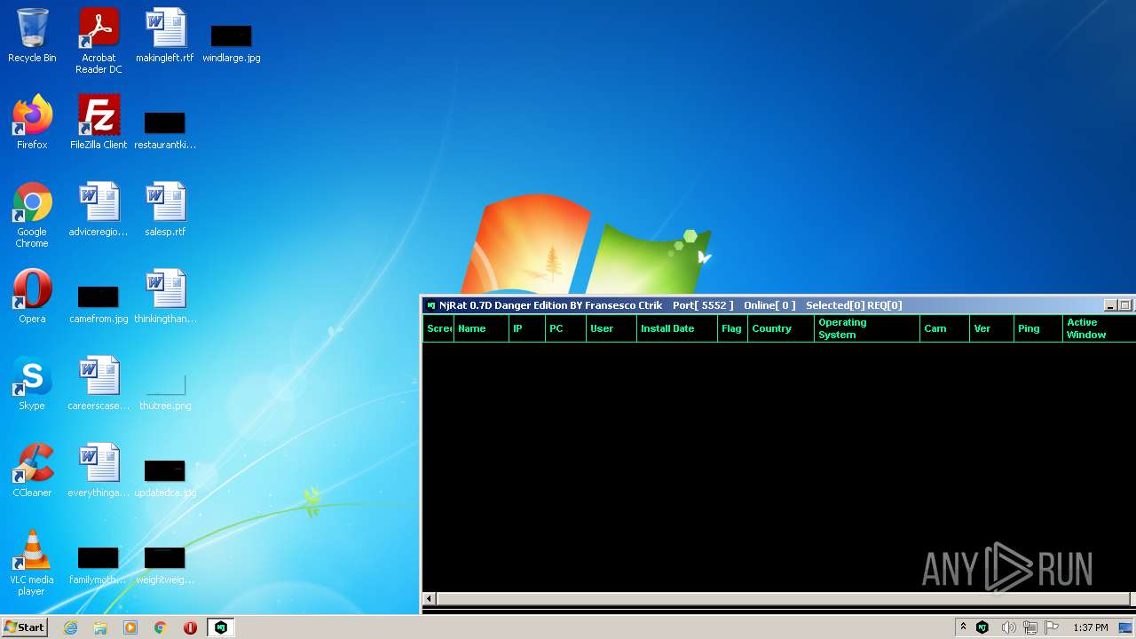Minimize the NjRat window
Image resolution: width=1136 pixels, height=639 pixels.
coord(1110,305)
